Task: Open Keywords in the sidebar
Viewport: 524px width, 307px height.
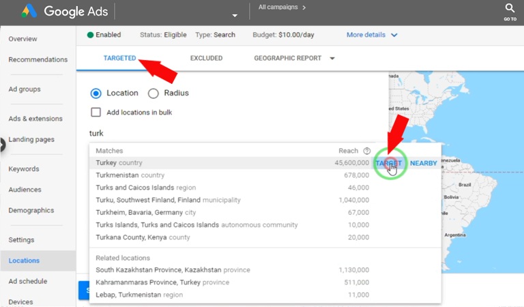Action: [24, 169]
